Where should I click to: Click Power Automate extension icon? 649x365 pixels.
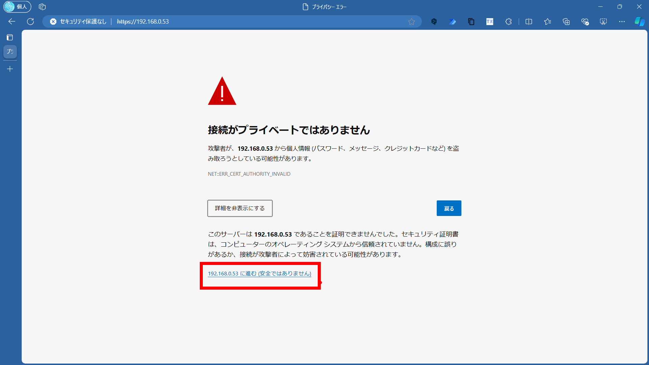453,22
